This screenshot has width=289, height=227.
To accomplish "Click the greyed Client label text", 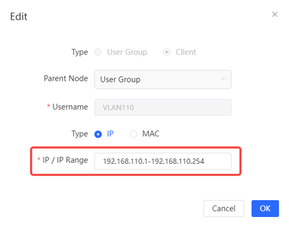I will click(x=186, y=52).
